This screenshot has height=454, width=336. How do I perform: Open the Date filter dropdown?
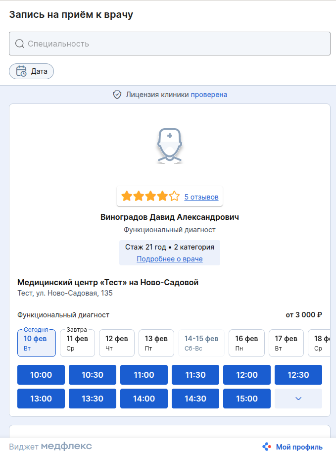pyautogui.click(x=32, y=71)
